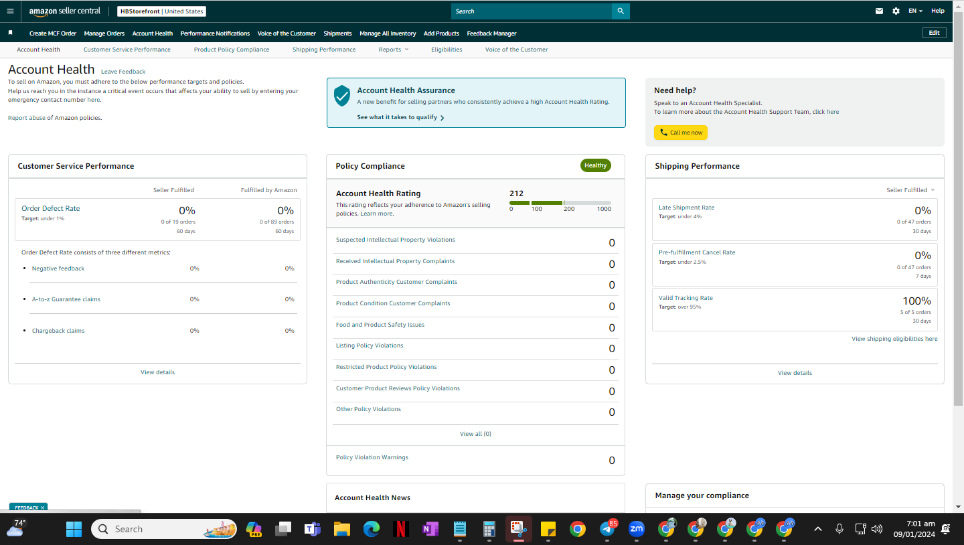Open Add Products in the nav bar
The width and height of the screenshot is (964, 545).
(441, 33)
